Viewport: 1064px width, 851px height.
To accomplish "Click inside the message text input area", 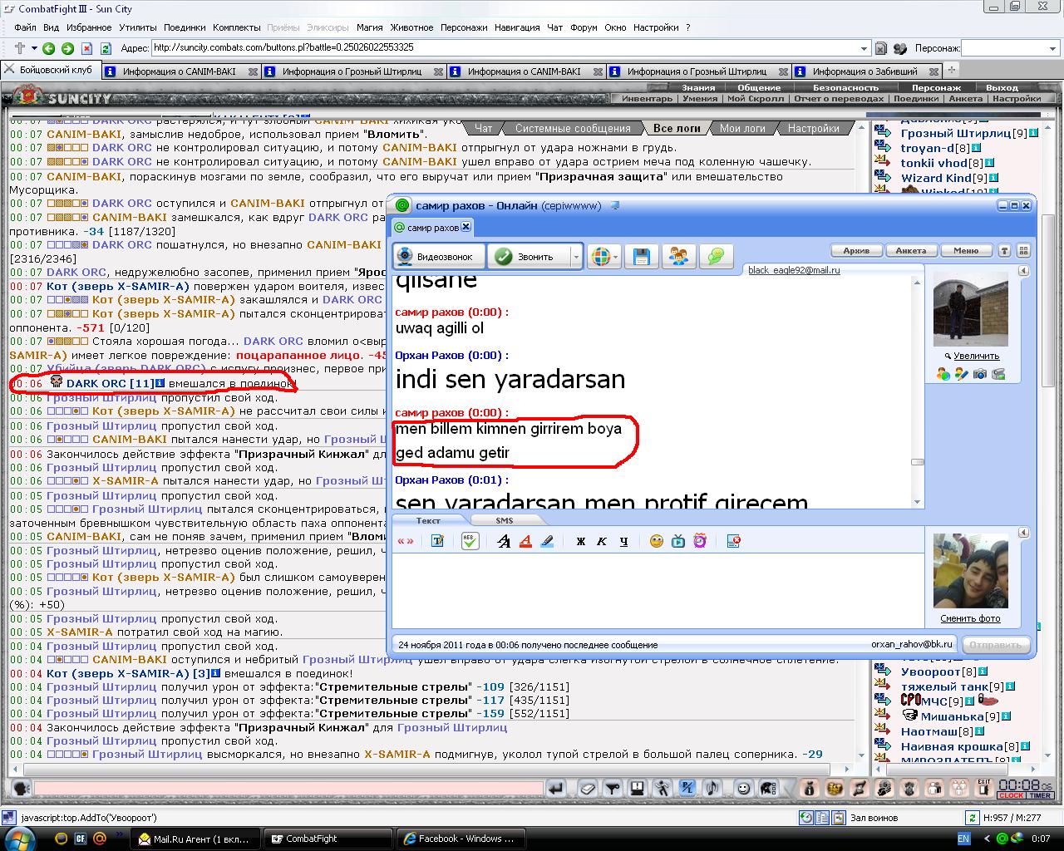I will (x=658, y=590).
